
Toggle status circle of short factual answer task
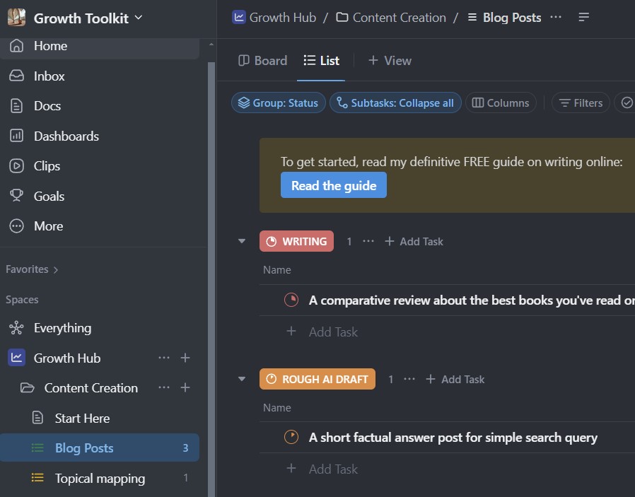pos(291,438)
